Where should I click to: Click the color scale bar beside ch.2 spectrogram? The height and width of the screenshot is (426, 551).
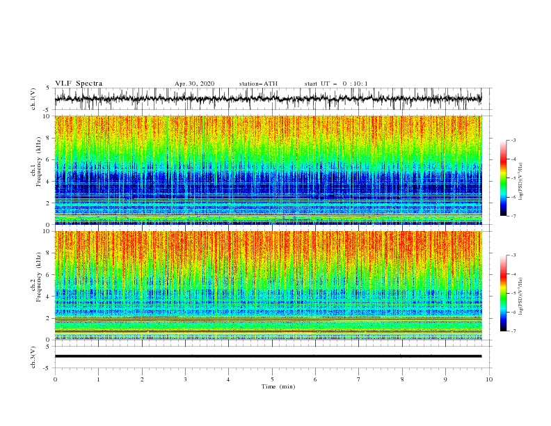(x=503, y=293)
